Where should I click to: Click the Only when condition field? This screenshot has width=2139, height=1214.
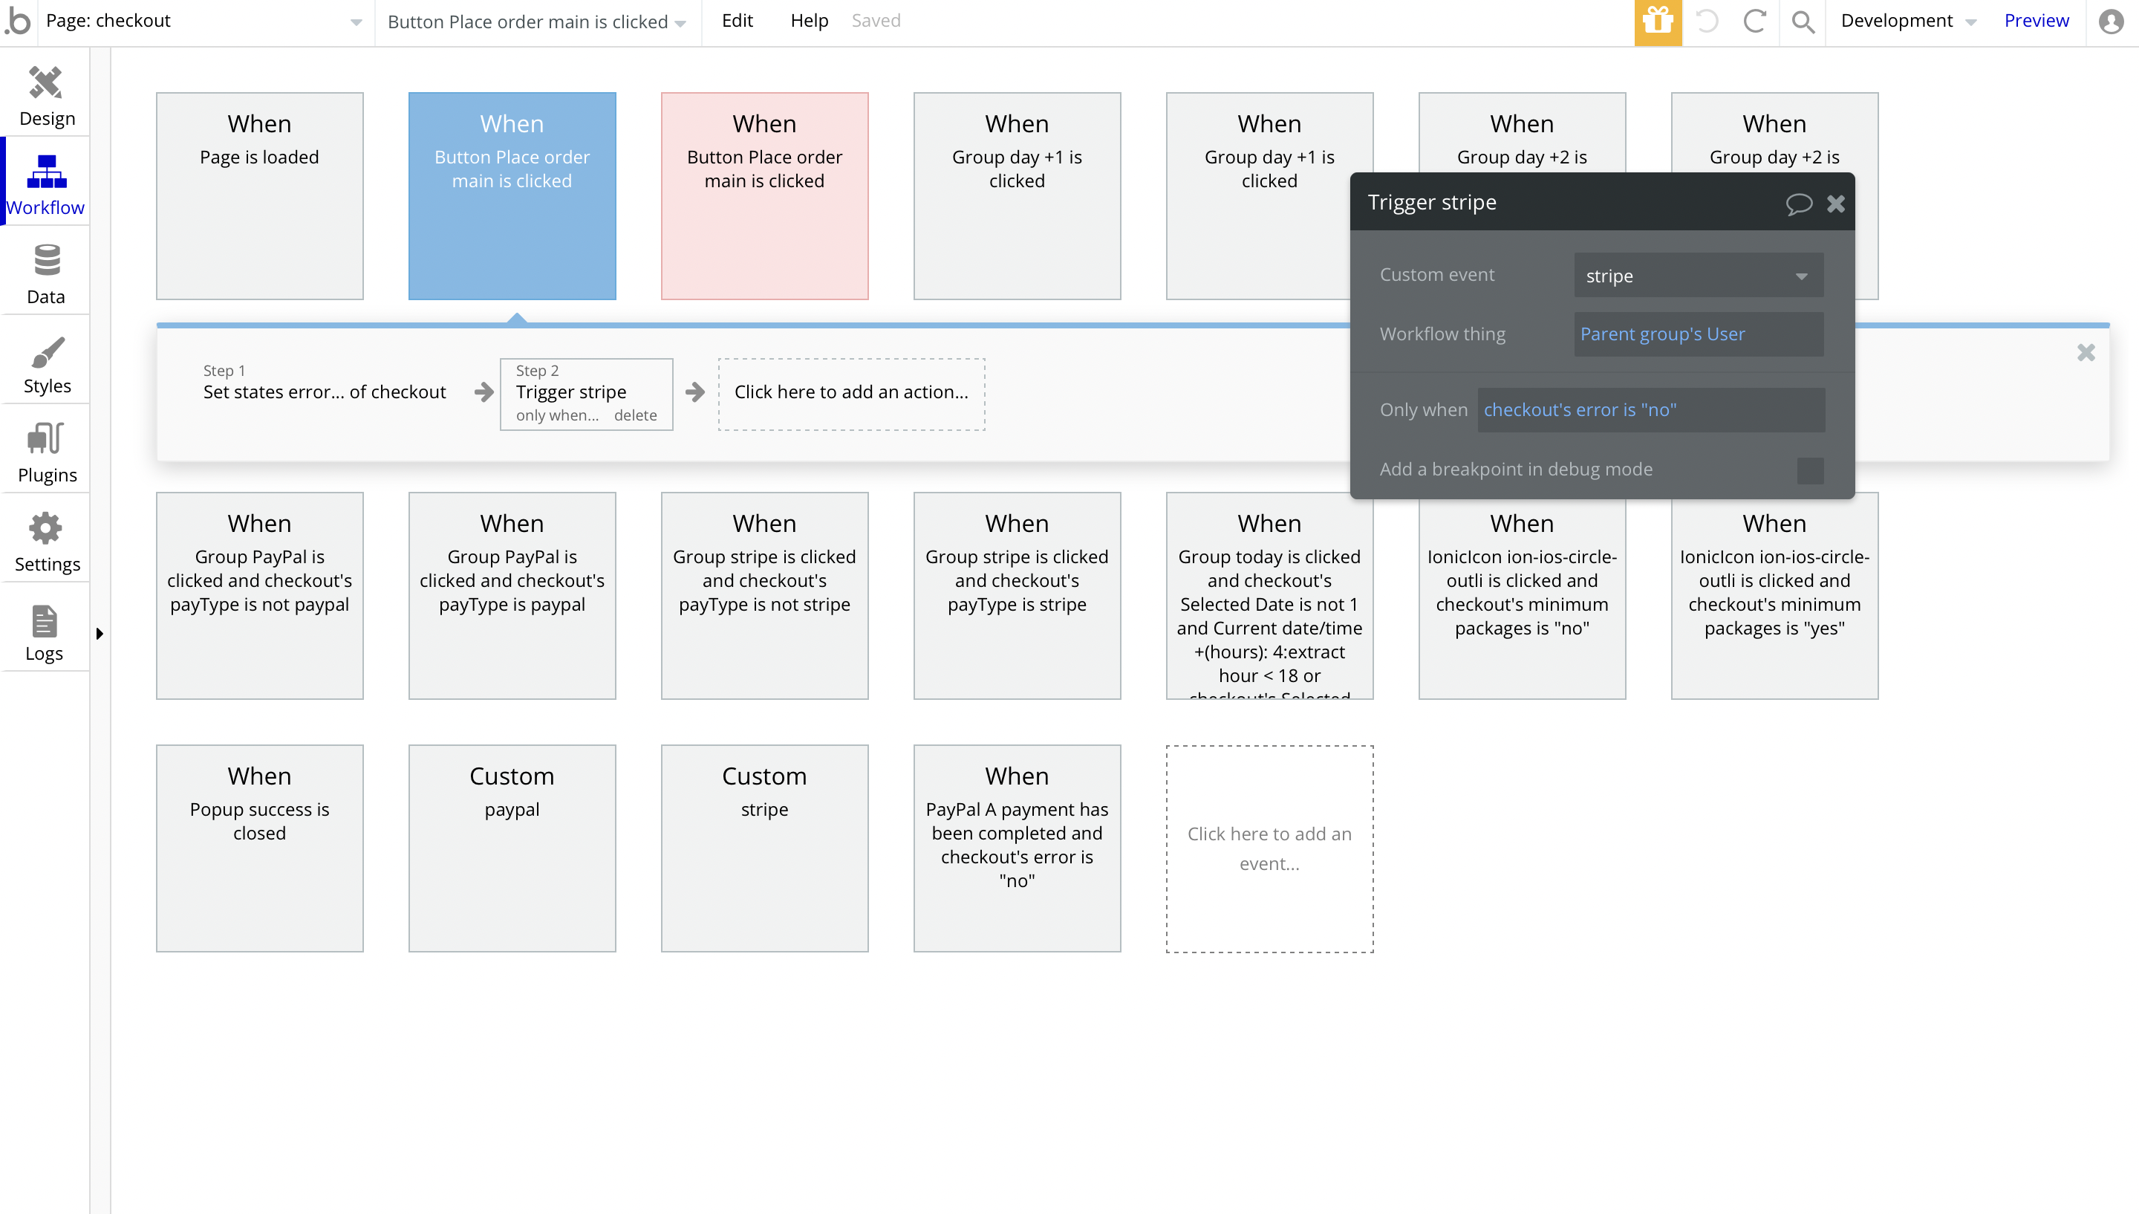click(1650, 410)
